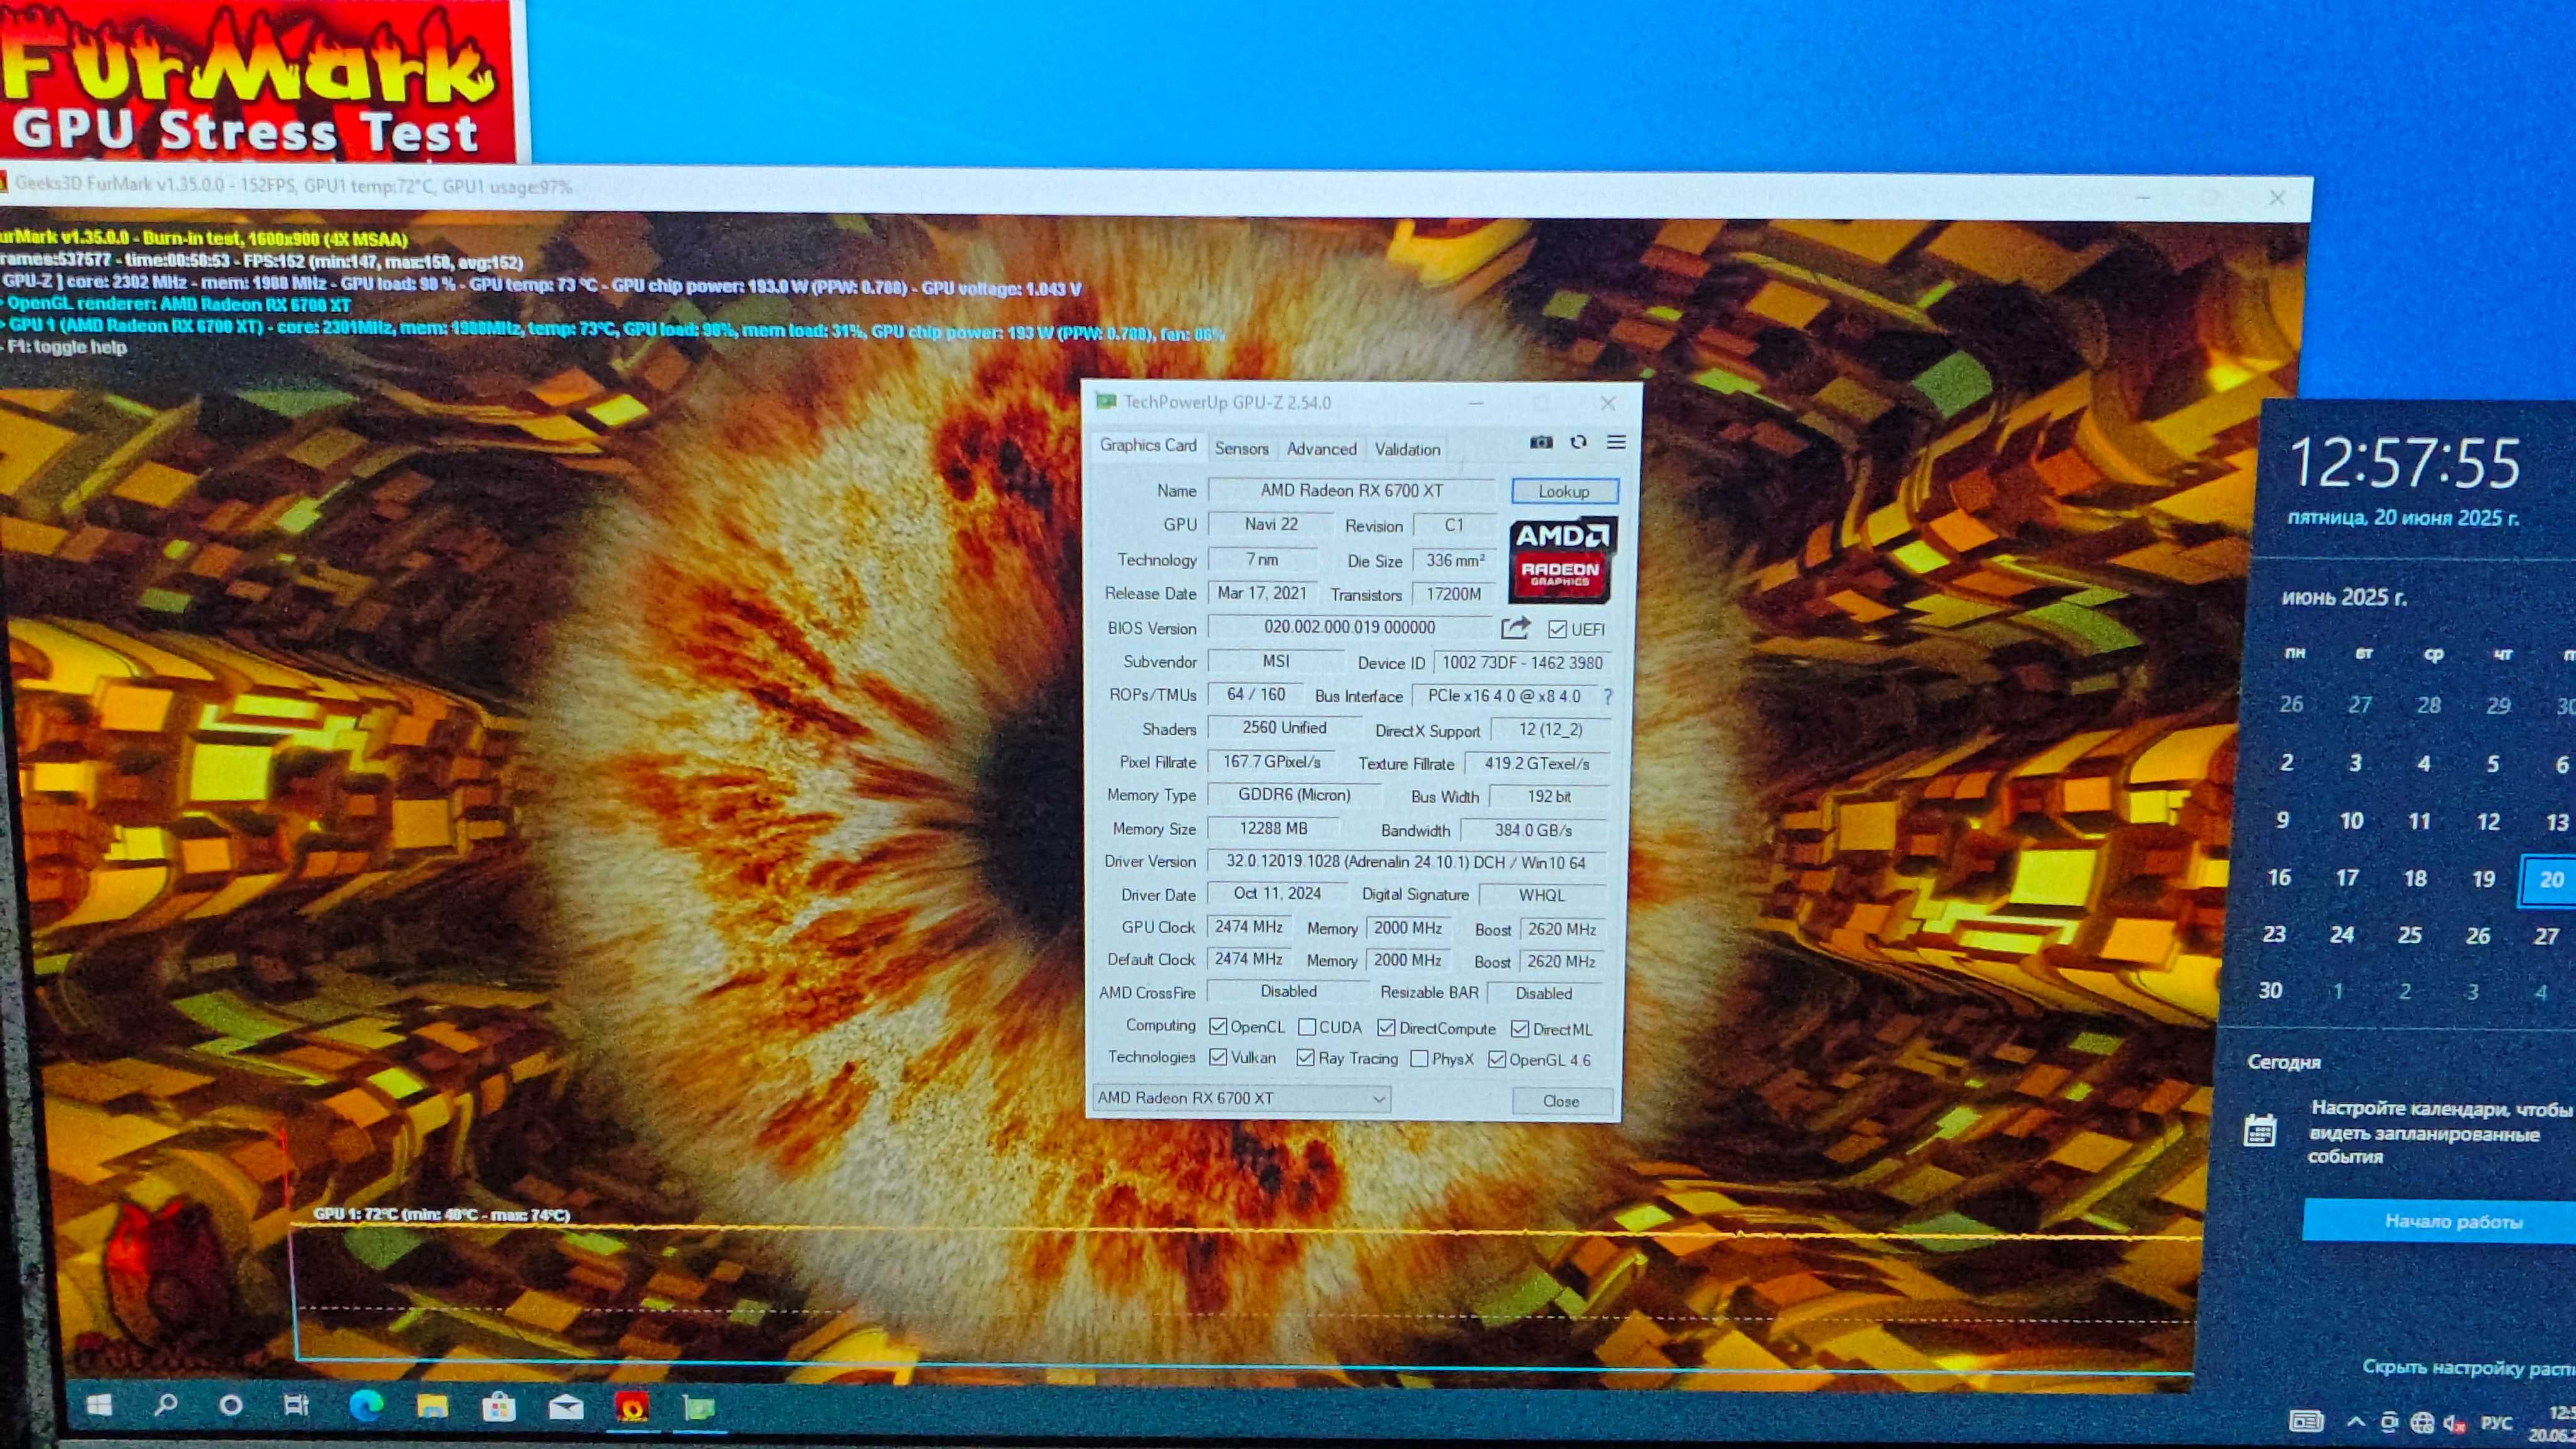
Task: Click the Name field AMD Radeon RX 6700 XT
Action: pyautogui.click(x=1351, y=490)
